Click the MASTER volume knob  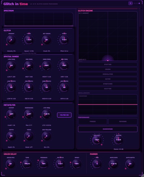point(118,140)
